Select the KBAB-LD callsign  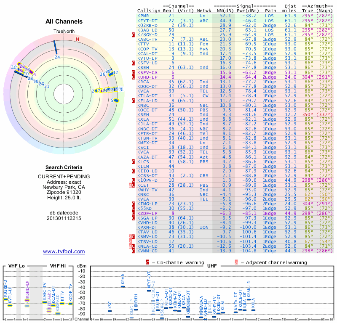147,30
